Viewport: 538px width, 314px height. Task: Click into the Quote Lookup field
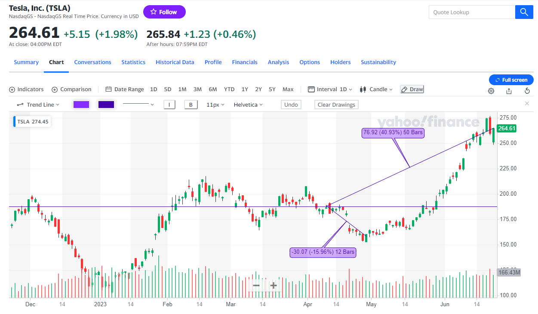tap(472, 12)
